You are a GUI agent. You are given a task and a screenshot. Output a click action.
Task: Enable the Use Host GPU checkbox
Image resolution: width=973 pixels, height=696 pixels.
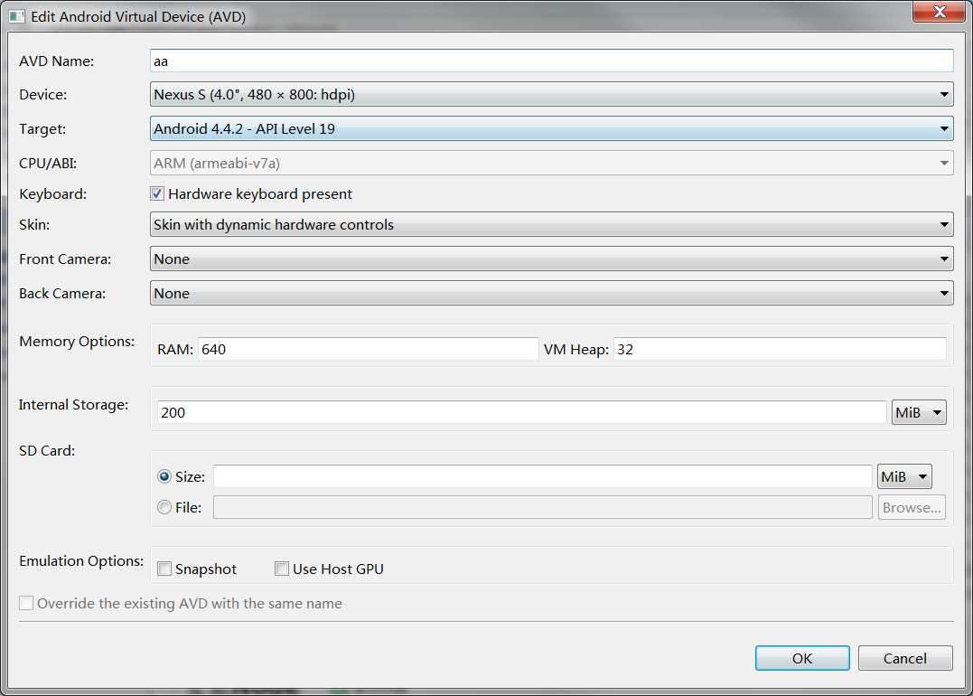click(282, 569)
